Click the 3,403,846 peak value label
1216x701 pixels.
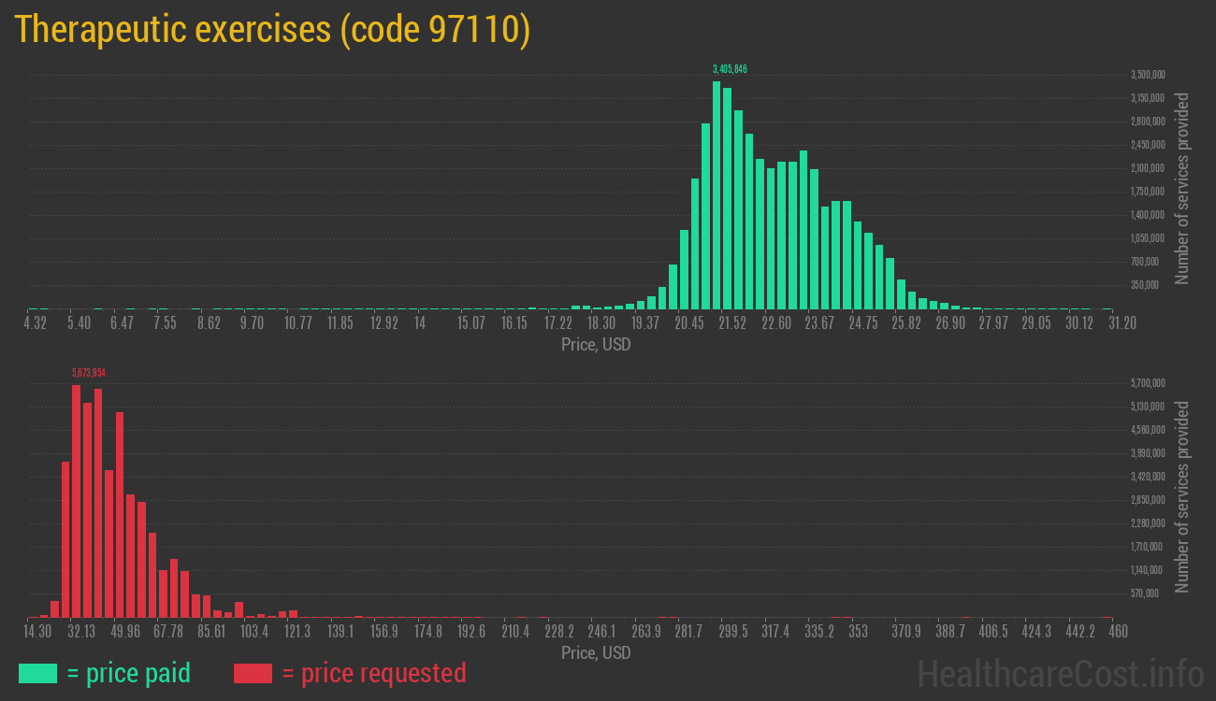(x=730, y=69)
